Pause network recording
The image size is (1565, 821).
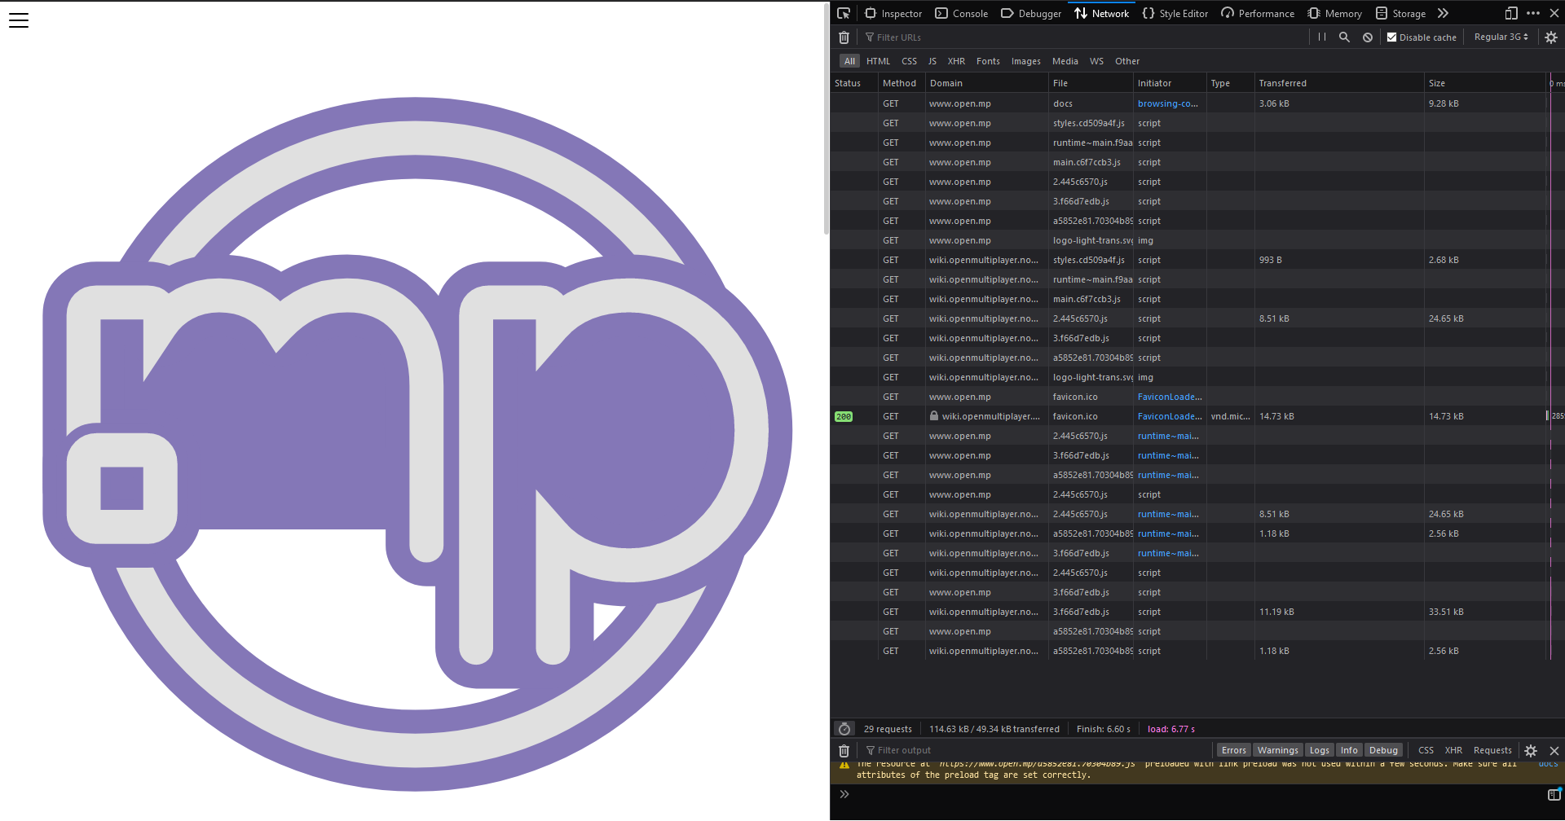pos(1322,37)
